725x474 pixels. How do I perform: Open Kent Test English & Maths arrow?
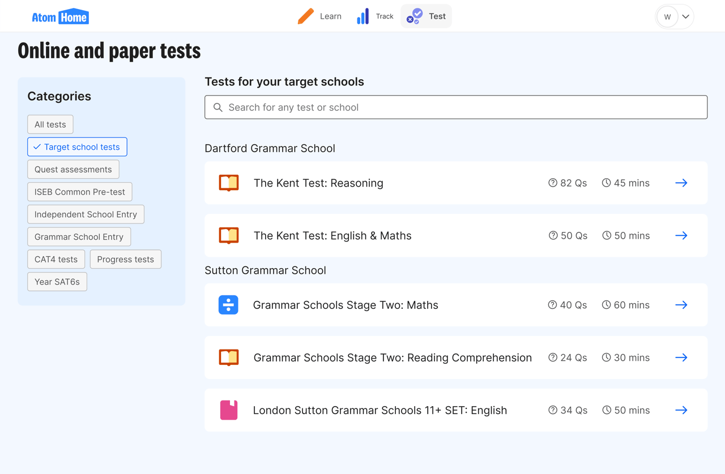coord(681,235)
